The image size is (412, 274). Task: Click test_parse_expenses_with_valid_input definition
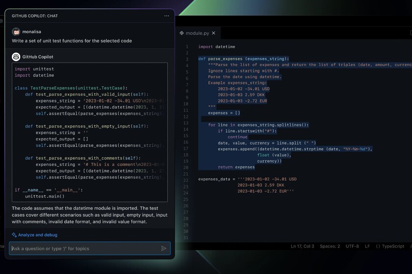pos(87,94)
